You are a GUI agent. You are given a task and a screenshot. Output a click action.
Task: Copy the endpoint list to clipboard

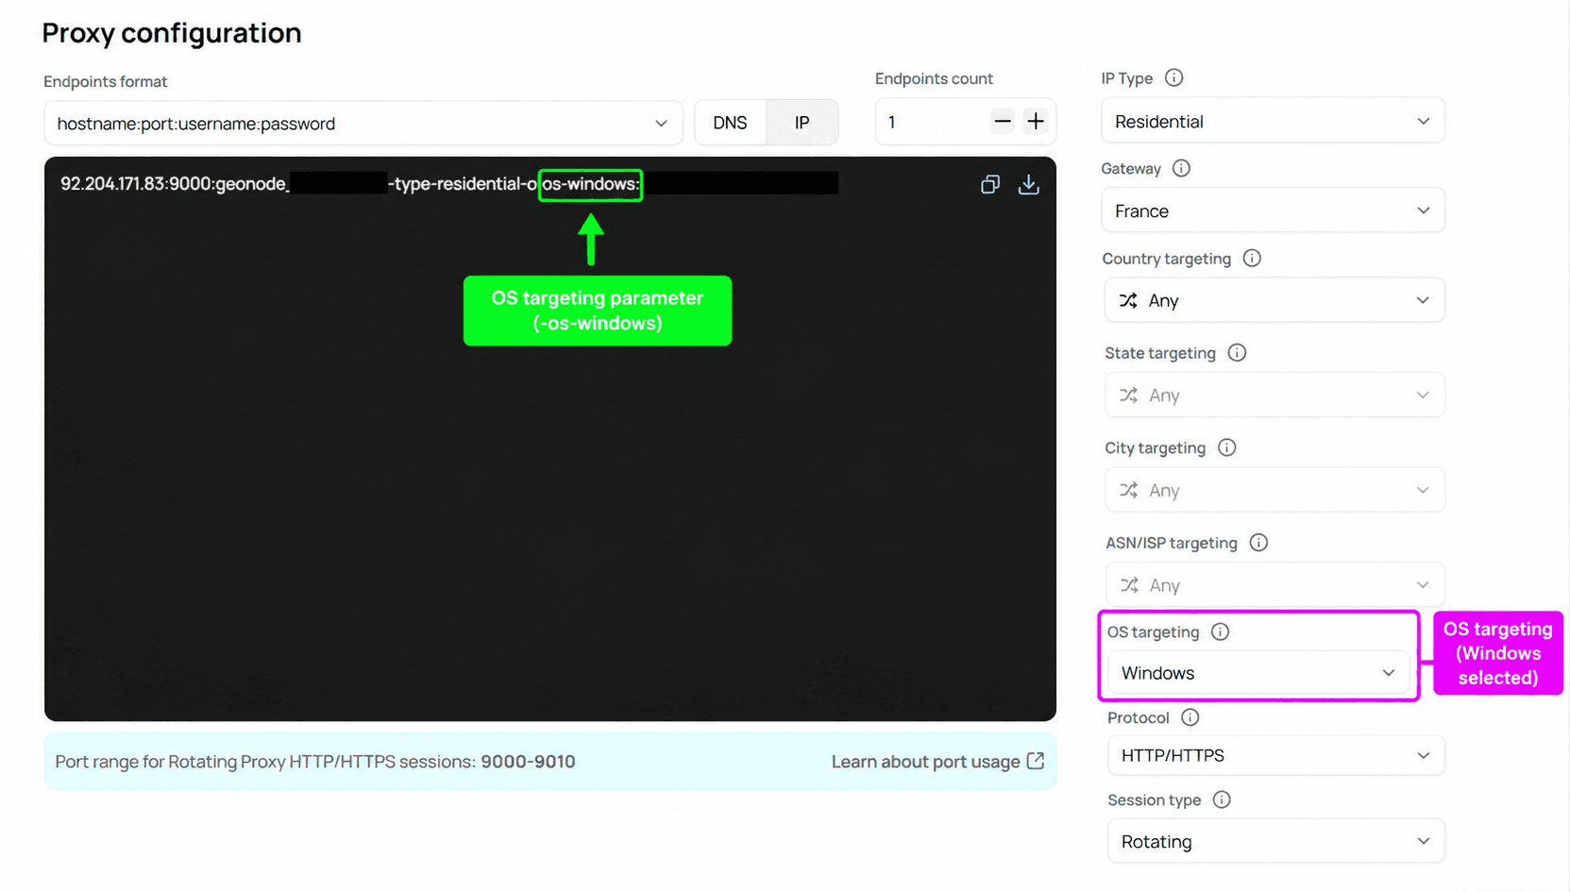(x=989, y=184)
